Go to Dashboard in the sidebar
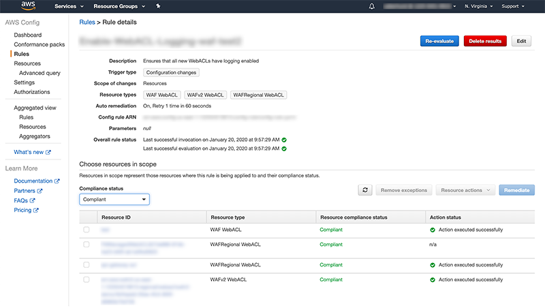 pyautogui.click(x=28, y=35)
